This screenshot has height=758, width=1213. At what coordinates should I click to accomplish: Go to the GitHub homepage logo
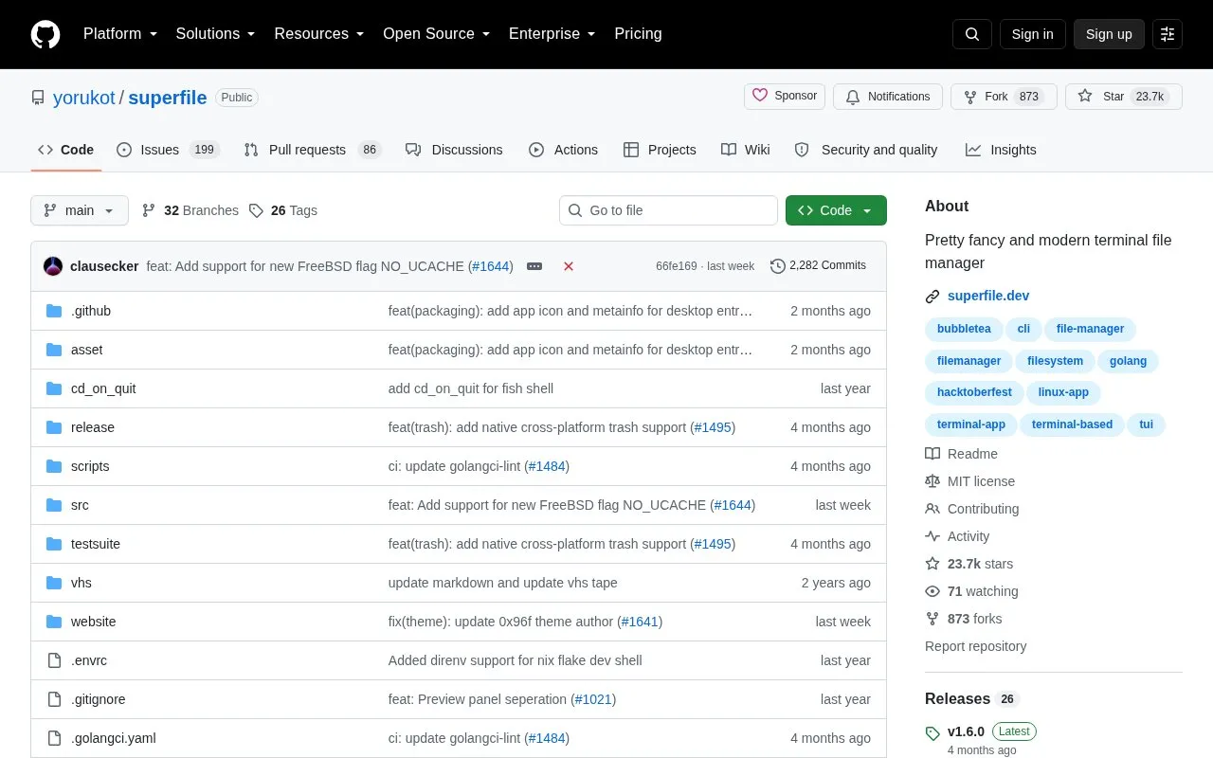[45, 34]
